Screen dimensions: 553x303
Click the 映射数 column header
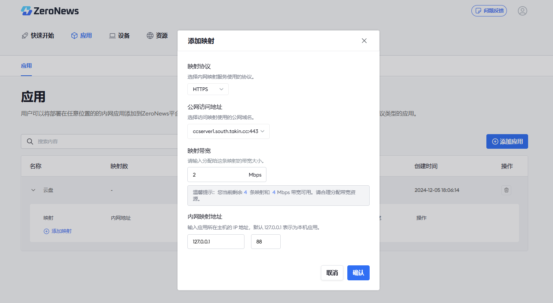click(119, 166)
